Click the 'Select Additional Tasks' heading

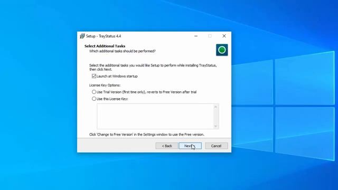pyautogui.click(x=105, y=46)
